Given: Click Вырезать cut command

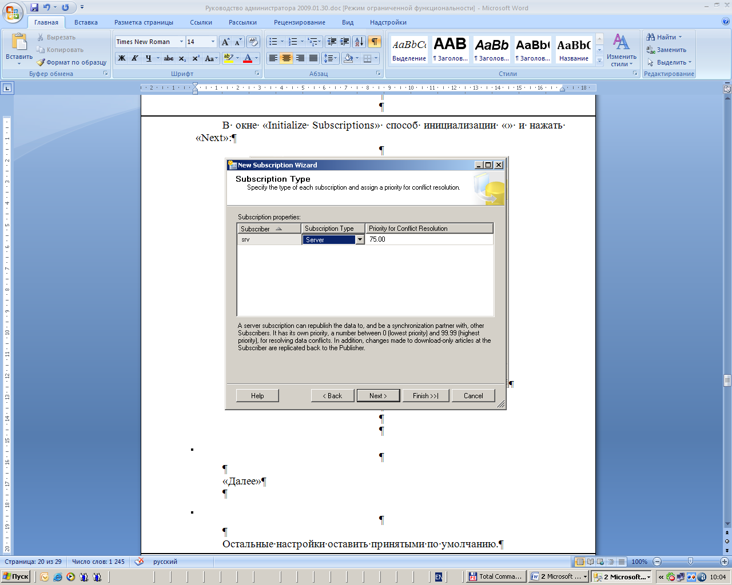Looking at the screenshot, I should pyautogui.click(x=56, y=37).
